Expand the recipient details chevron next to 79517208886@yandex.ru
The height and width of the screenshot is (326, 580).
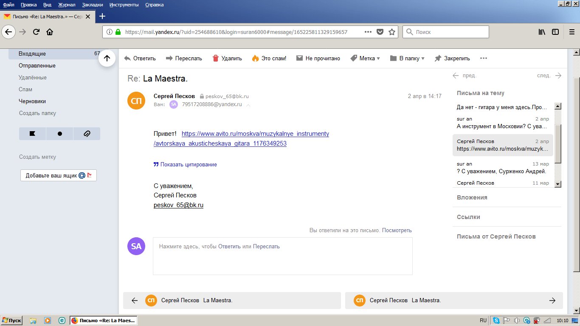[x=248, y=104]
